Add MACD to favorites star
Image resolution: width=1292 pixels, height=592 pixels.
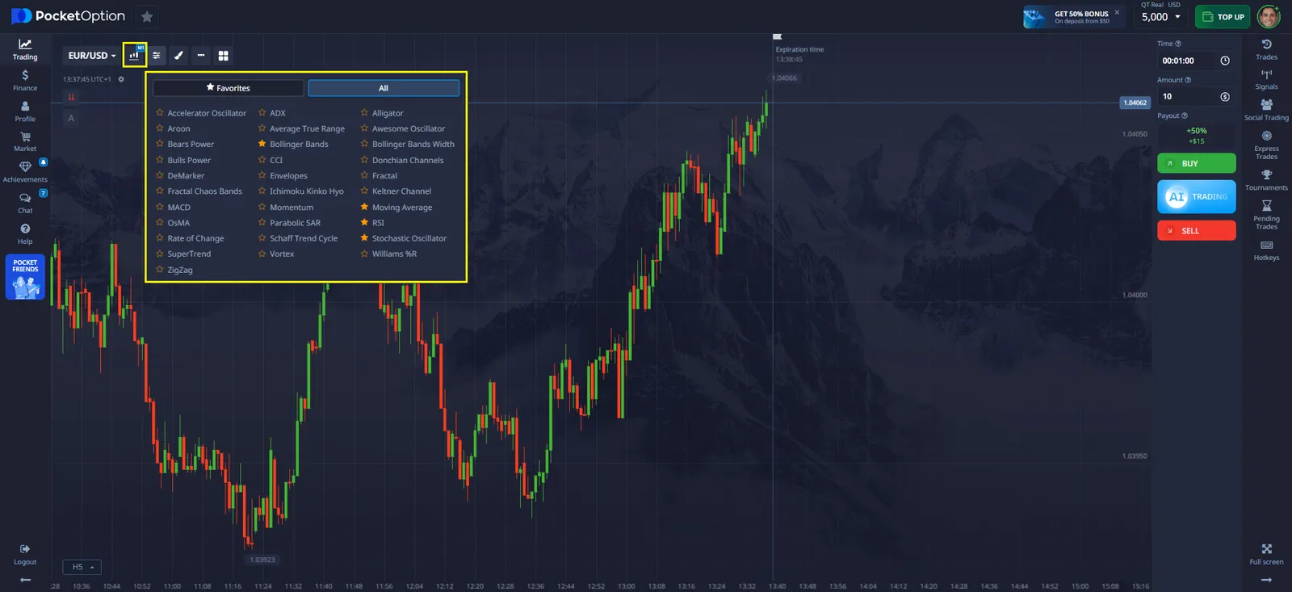[x=160, y=207]
